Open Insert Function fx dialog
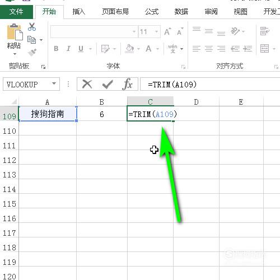 [128, 84]
